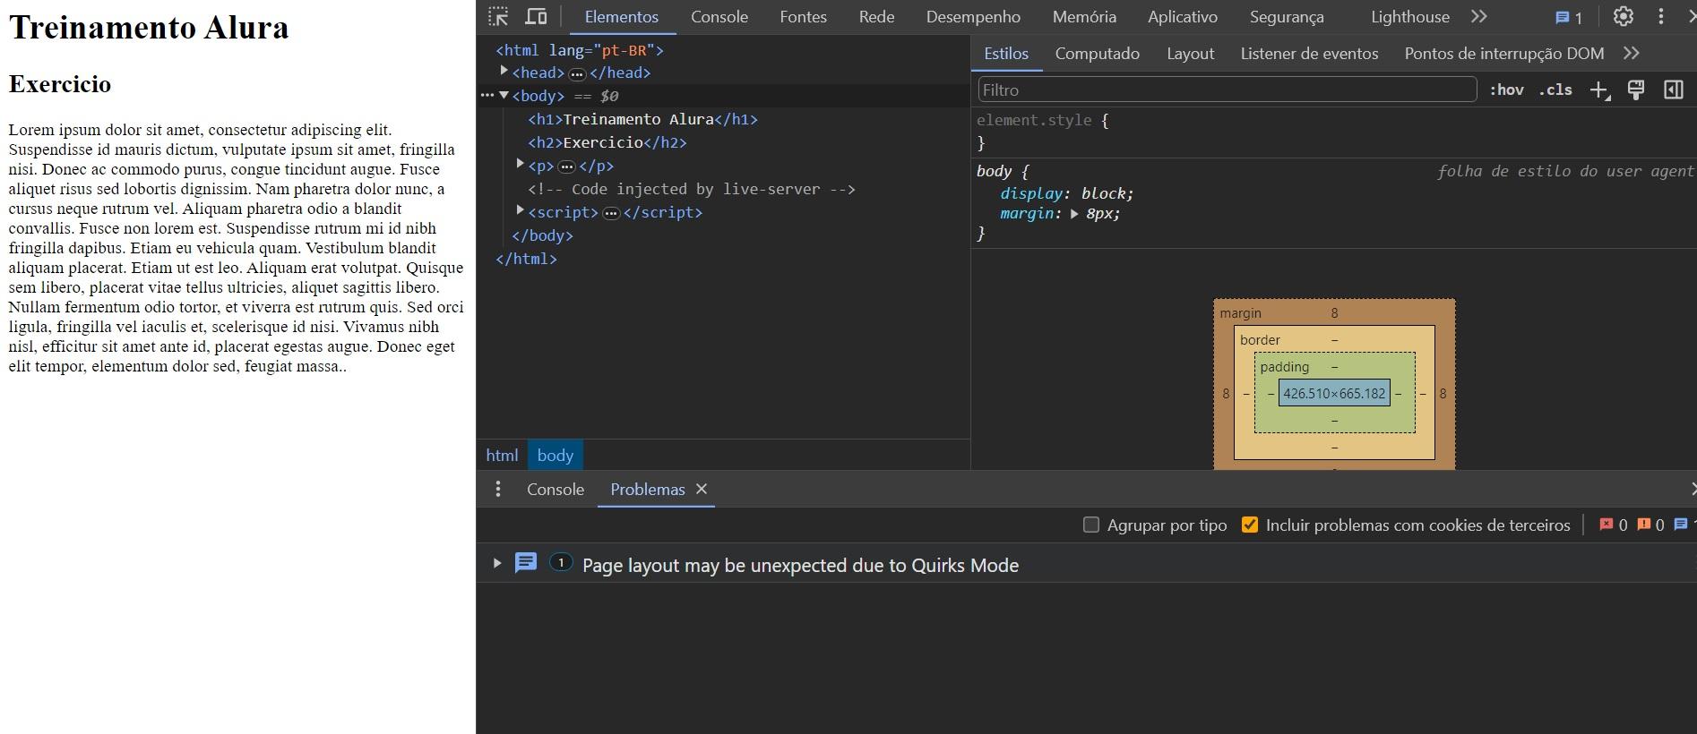Select body in the breadcrumb
Viewport: 1697px width, 734px height.
(x=556, y=455)
